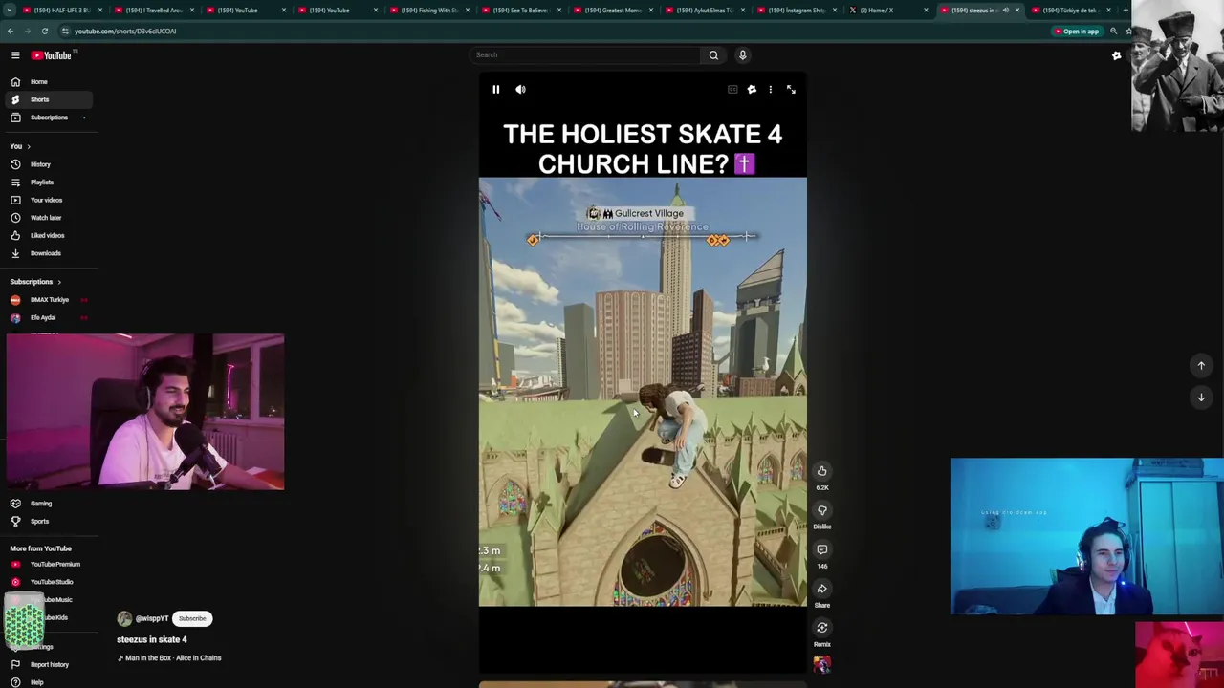
Task: Open Playlists in the sidebar
Action: [48, 182]
